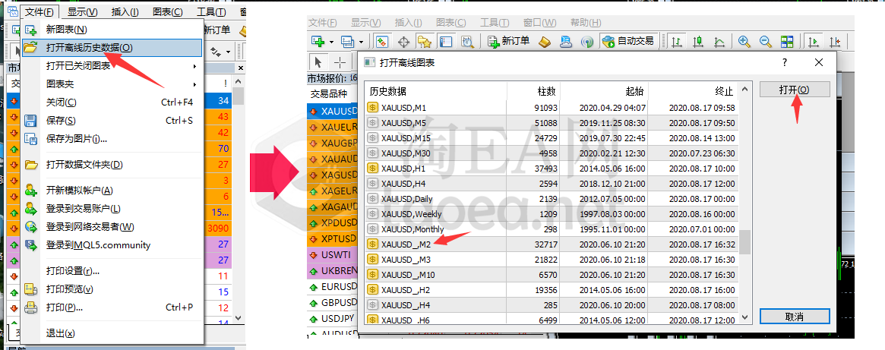Open 帮助(H) menu in right window
This screenshot has width=885, height=350.
coord(586,23)
